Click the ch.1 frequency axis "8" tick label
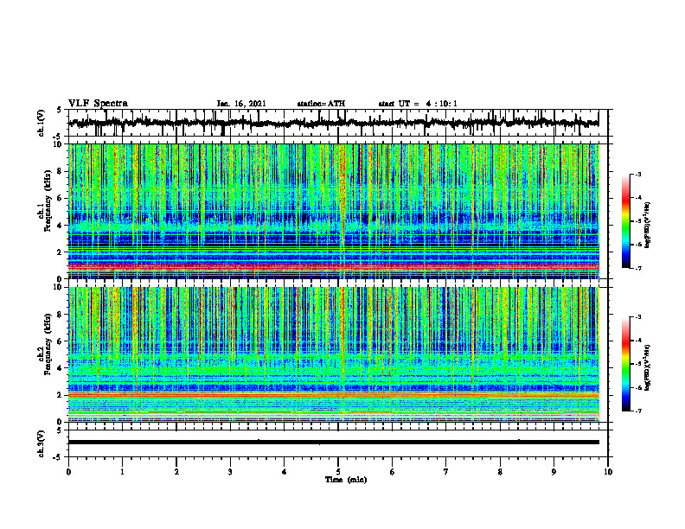Viewport: 685px width, 529px height. [x=61, y=171]
